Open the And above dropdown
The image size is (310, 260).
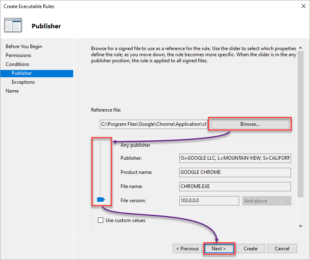point(267,201)
